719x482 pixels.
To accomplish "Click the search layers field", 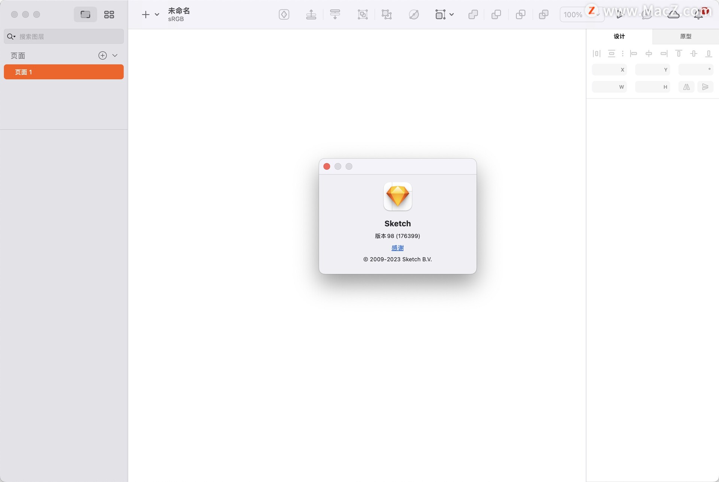I will pos(64,36).
